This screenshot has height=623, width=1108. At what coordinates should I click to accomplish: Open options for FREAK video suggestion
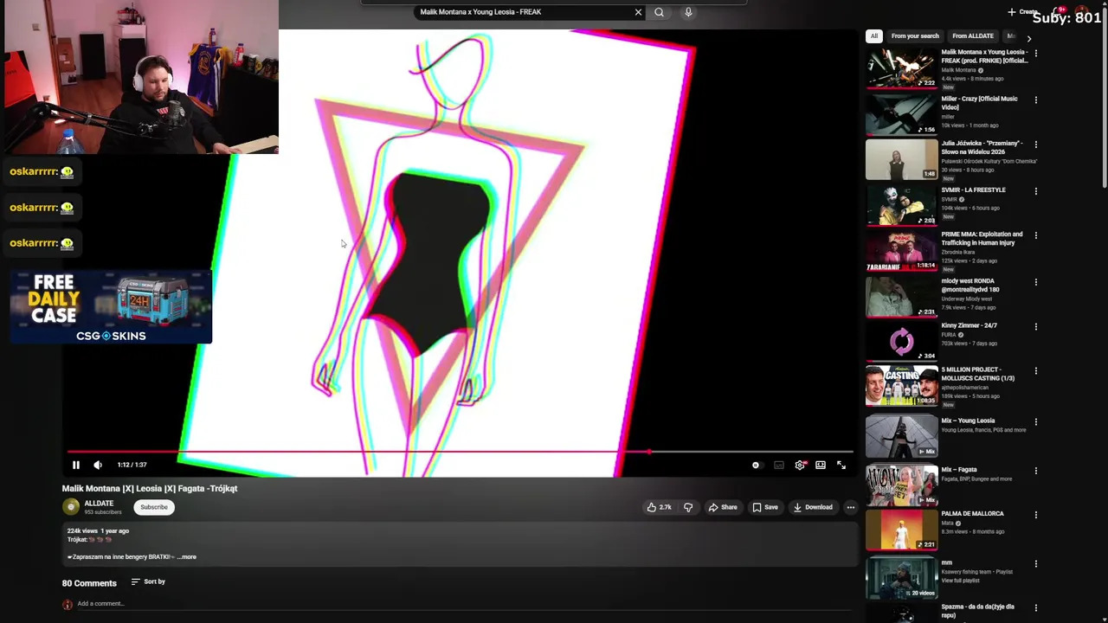point(1035,54)
